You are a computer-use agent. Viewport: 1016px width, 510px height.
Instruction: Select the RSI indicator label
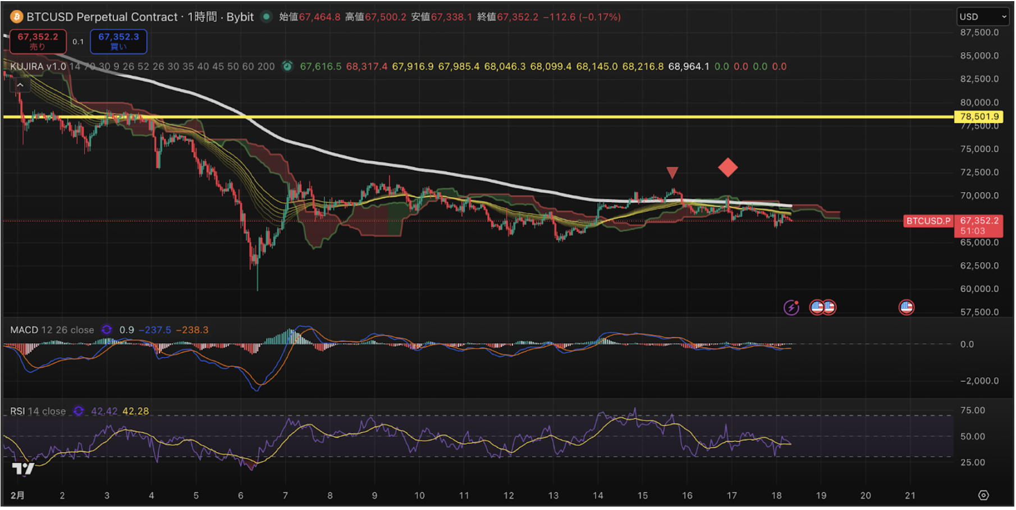[x=17, y=411]
